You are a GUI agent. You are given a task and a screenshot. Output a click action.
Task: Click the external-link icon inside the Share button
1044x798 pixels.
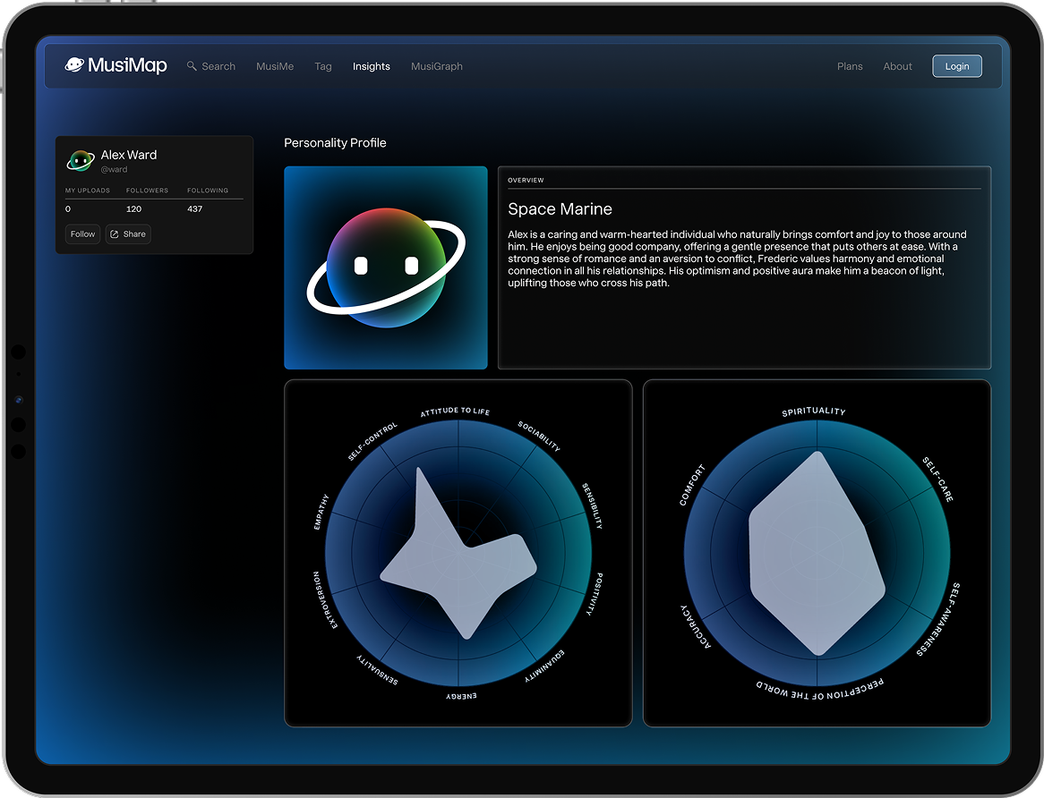[x=115, y=233]
